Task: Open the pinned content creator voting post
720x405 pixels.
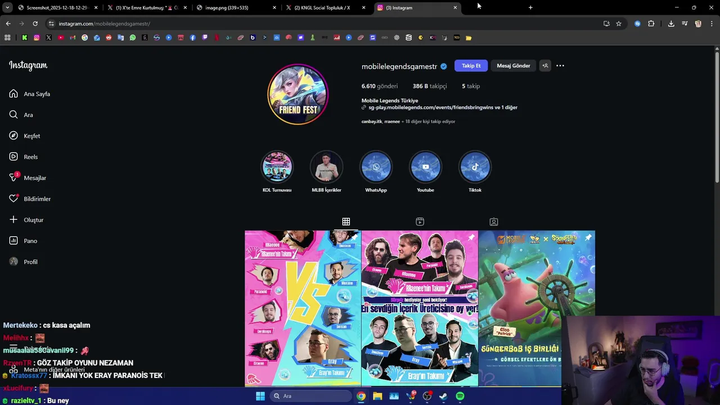Action: coord(420,308)
